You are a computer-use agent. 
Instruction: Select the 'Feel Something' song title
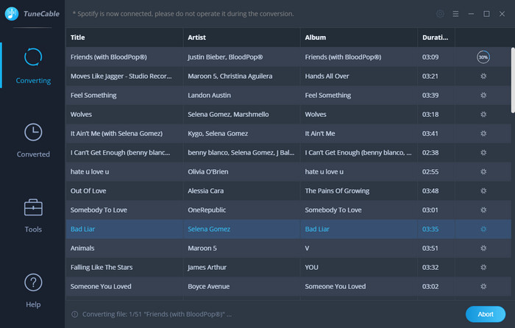(93, 95)
